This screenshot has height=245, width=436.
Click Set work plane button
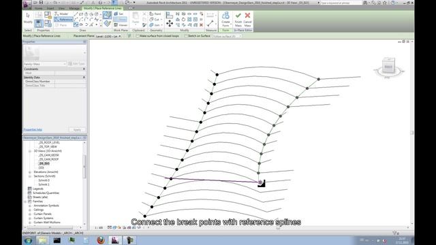[x=119, y=14]
